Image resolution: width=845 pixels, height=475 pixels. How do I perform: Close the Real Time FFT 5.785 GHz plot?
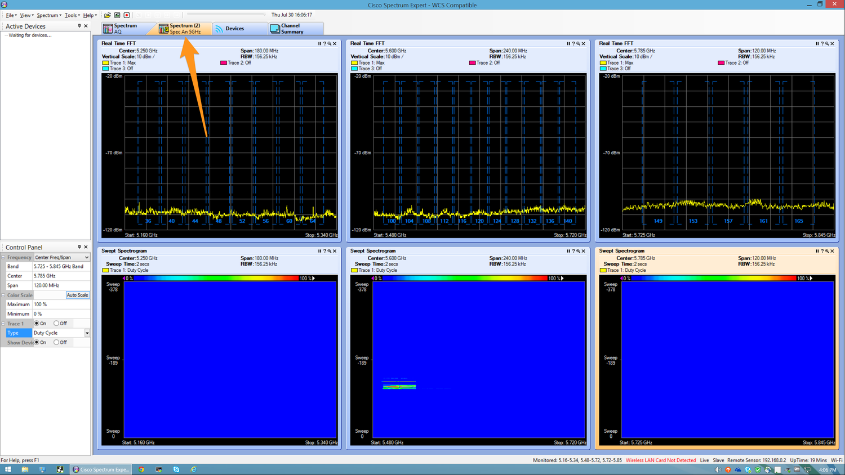[x=833, y=43]
